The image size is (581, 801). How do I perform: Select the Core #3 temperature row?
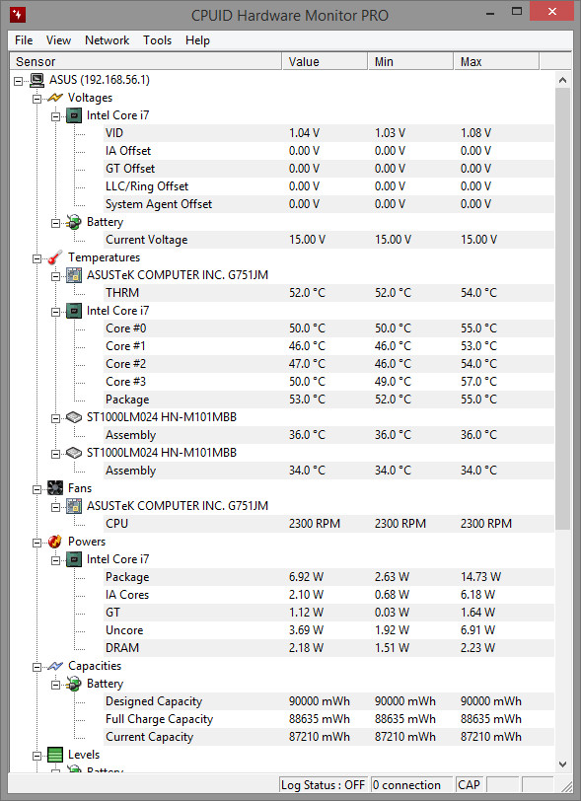point(329,382)
